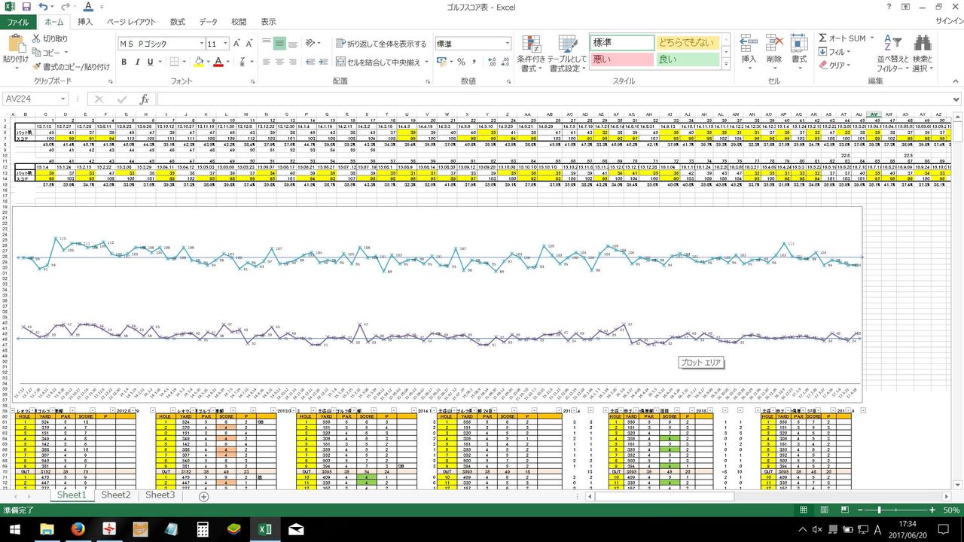Click the cut scissors icon
This screenshot has height=542, width=964.
(x=36, y=38)
